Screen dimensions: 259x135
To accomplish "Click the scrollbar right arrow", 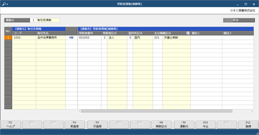I will point(252,111).
